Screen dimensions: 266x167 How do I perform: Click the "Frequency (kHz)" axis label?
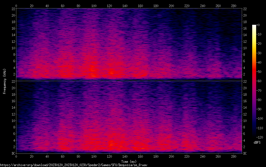tap(4, 81)
